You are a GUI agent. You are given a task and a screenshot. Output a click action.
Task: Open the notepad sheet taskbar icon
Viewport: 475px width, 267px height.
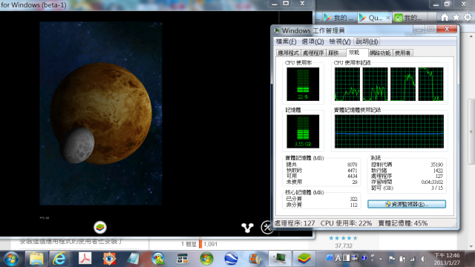click(134, 259)
